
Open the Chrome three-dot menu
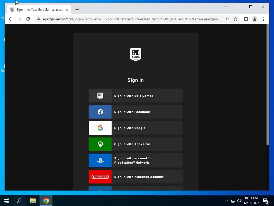click(x=263, y=19)
